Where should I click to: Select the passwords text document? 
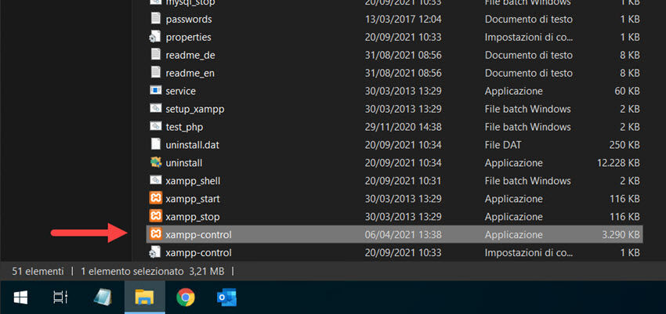click(188, 19)
